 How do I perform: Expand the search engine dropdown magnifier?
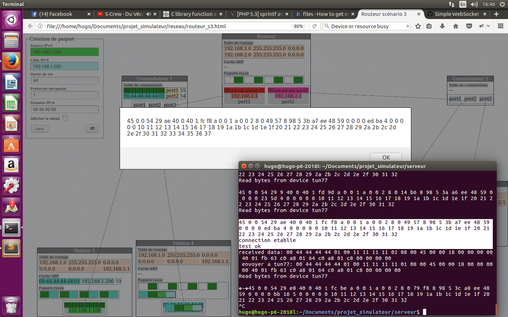coord(326,26)
